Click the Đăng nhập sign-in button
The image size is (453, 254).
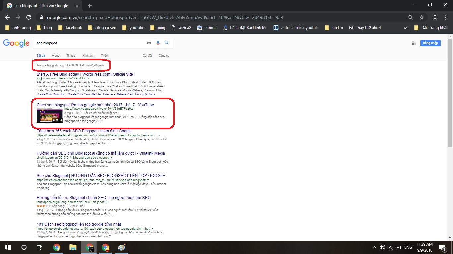pyautogui.click(x=430, y=43)
